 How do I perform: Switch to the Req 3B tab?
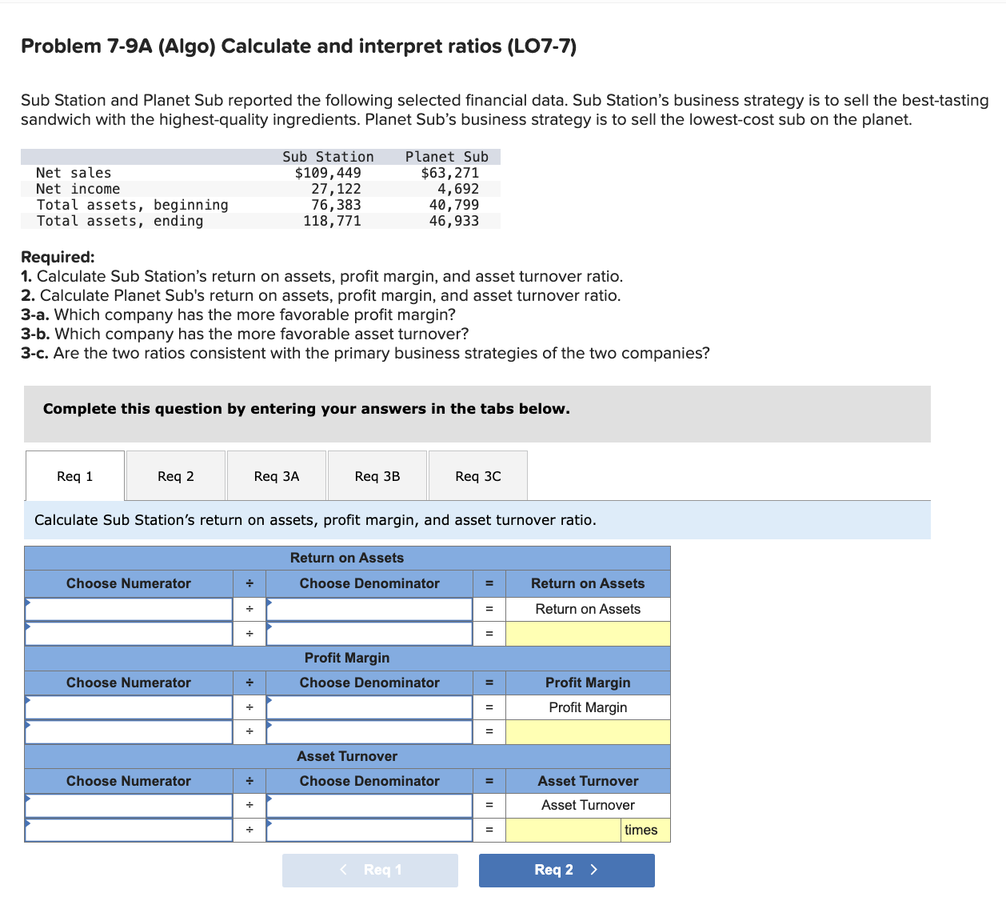coord(377,475)
